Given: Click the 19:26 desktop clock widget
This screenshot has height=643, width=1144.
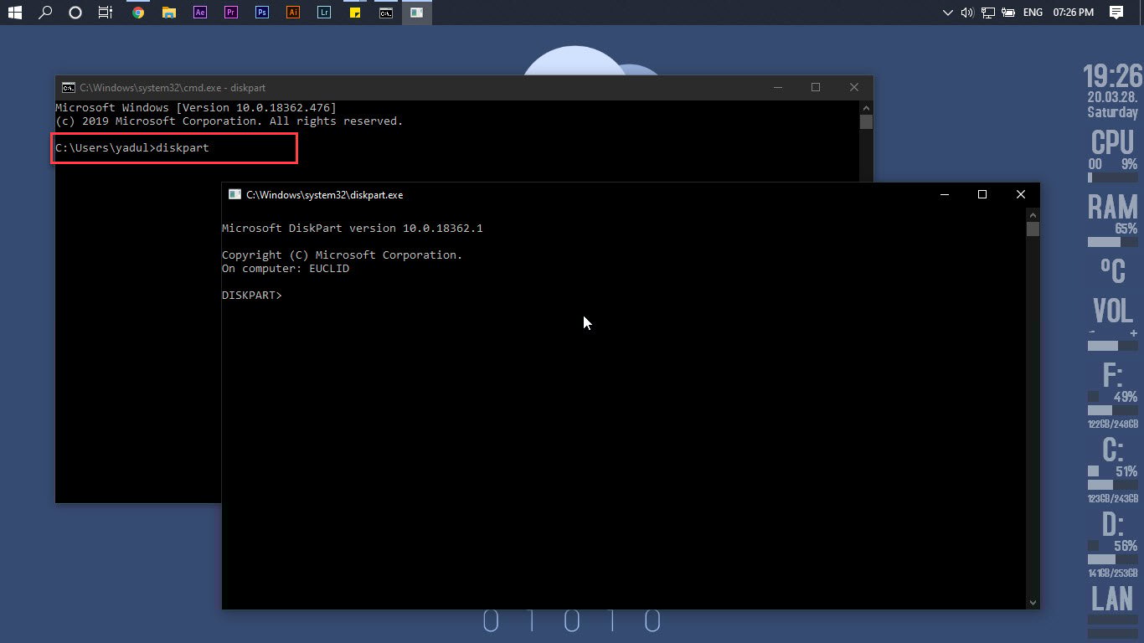Looking at the screenshot, I should pyautogui.click(x=1112, y=76).
